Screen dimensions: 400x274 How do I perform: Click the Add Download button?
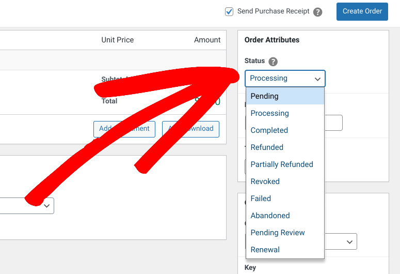[x=190, y=129]
